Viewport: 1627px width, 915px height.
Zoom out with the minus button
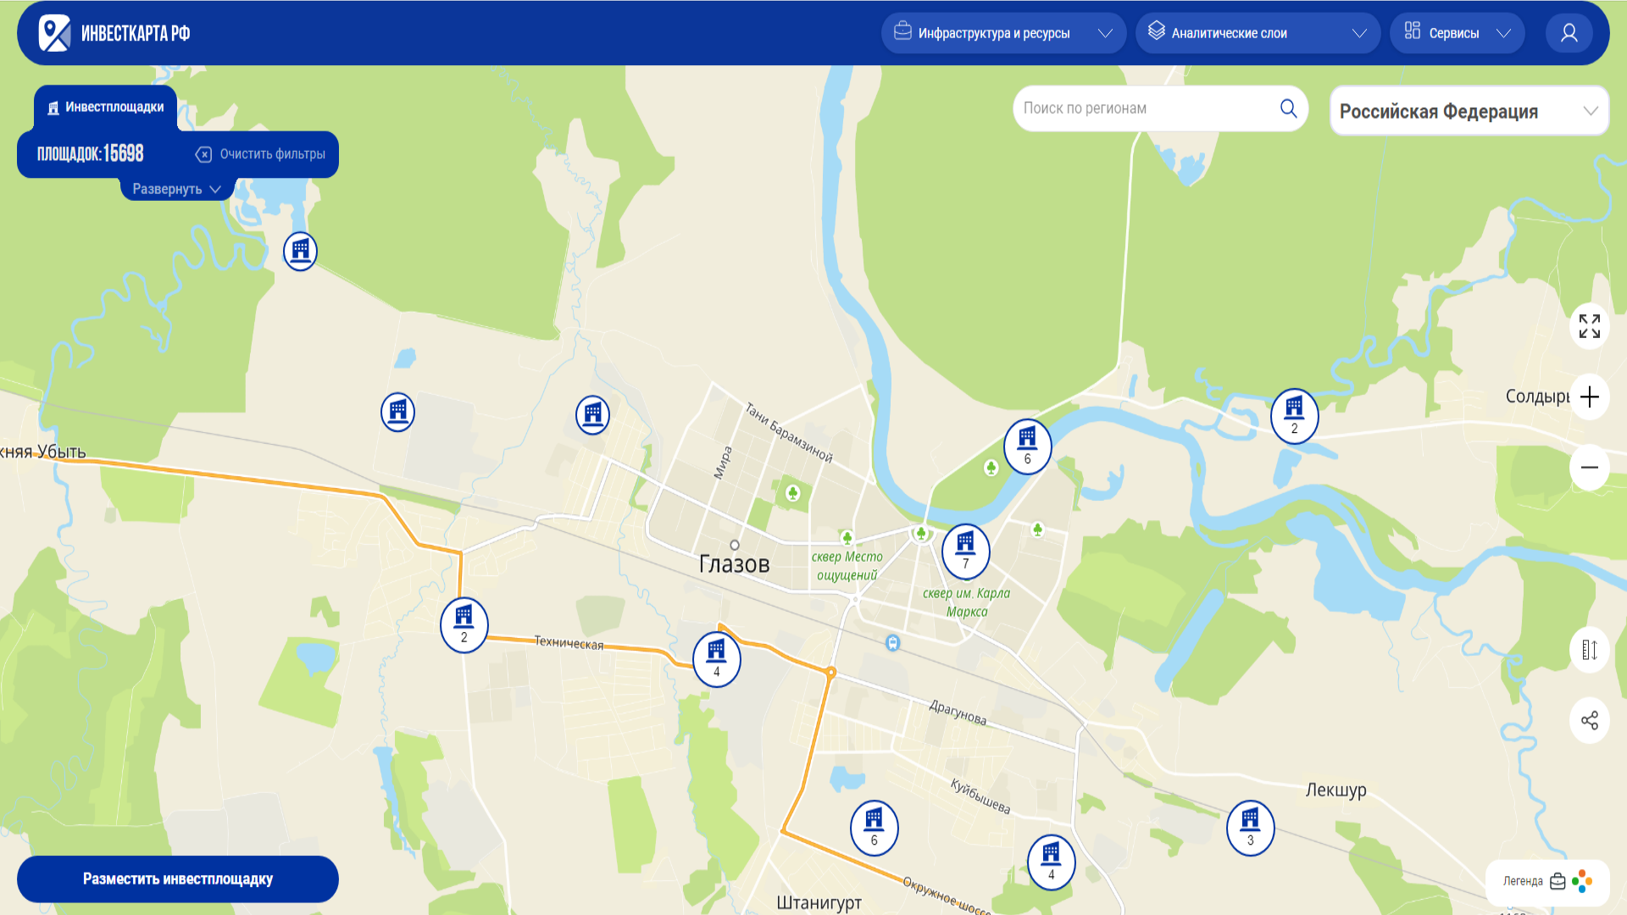click(1589, 468)
